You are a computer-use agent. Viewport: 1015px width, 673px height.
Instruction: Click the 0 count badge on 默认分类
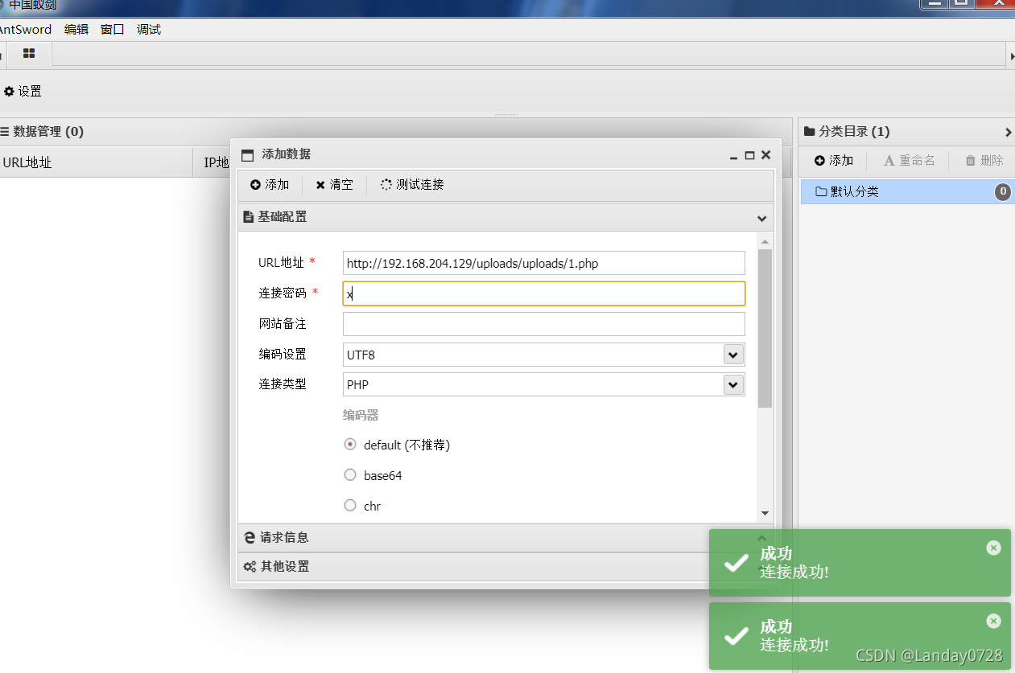pos(1003,191)
